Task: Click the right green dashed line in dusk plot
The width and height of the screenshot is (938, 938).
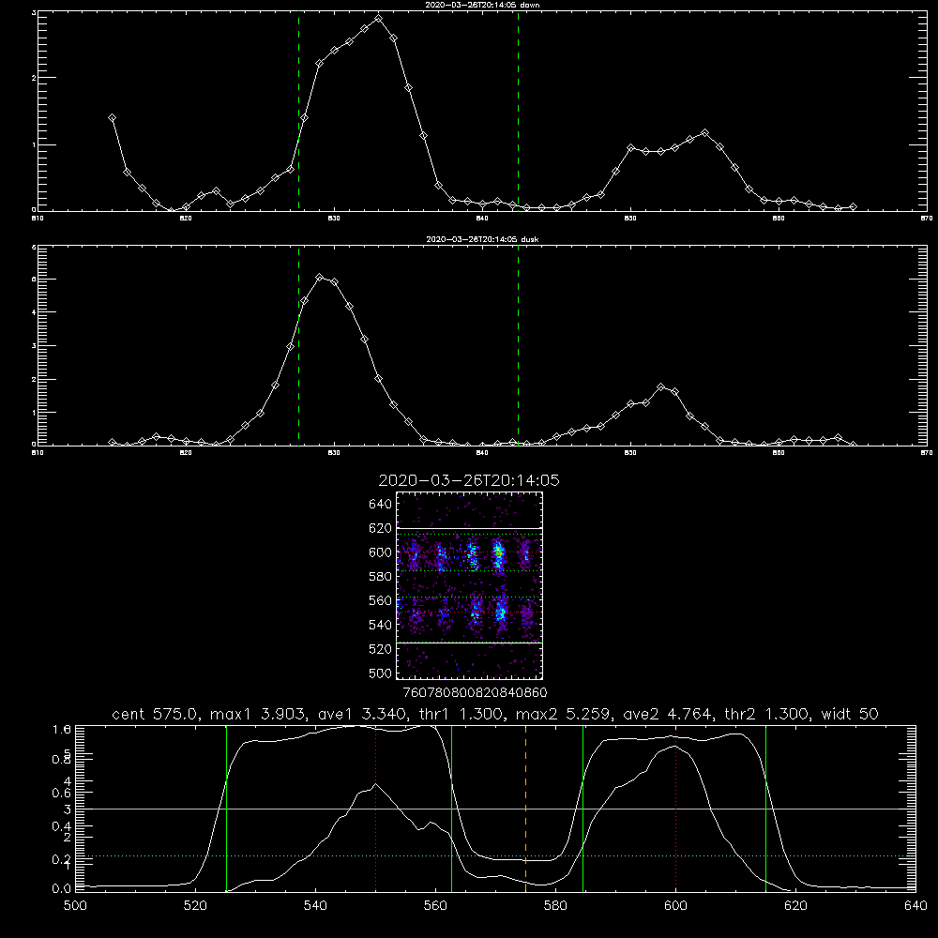Action: 518,346
